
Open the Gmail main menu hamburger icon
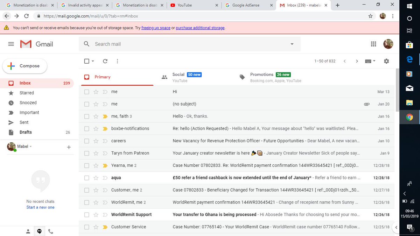11,44
